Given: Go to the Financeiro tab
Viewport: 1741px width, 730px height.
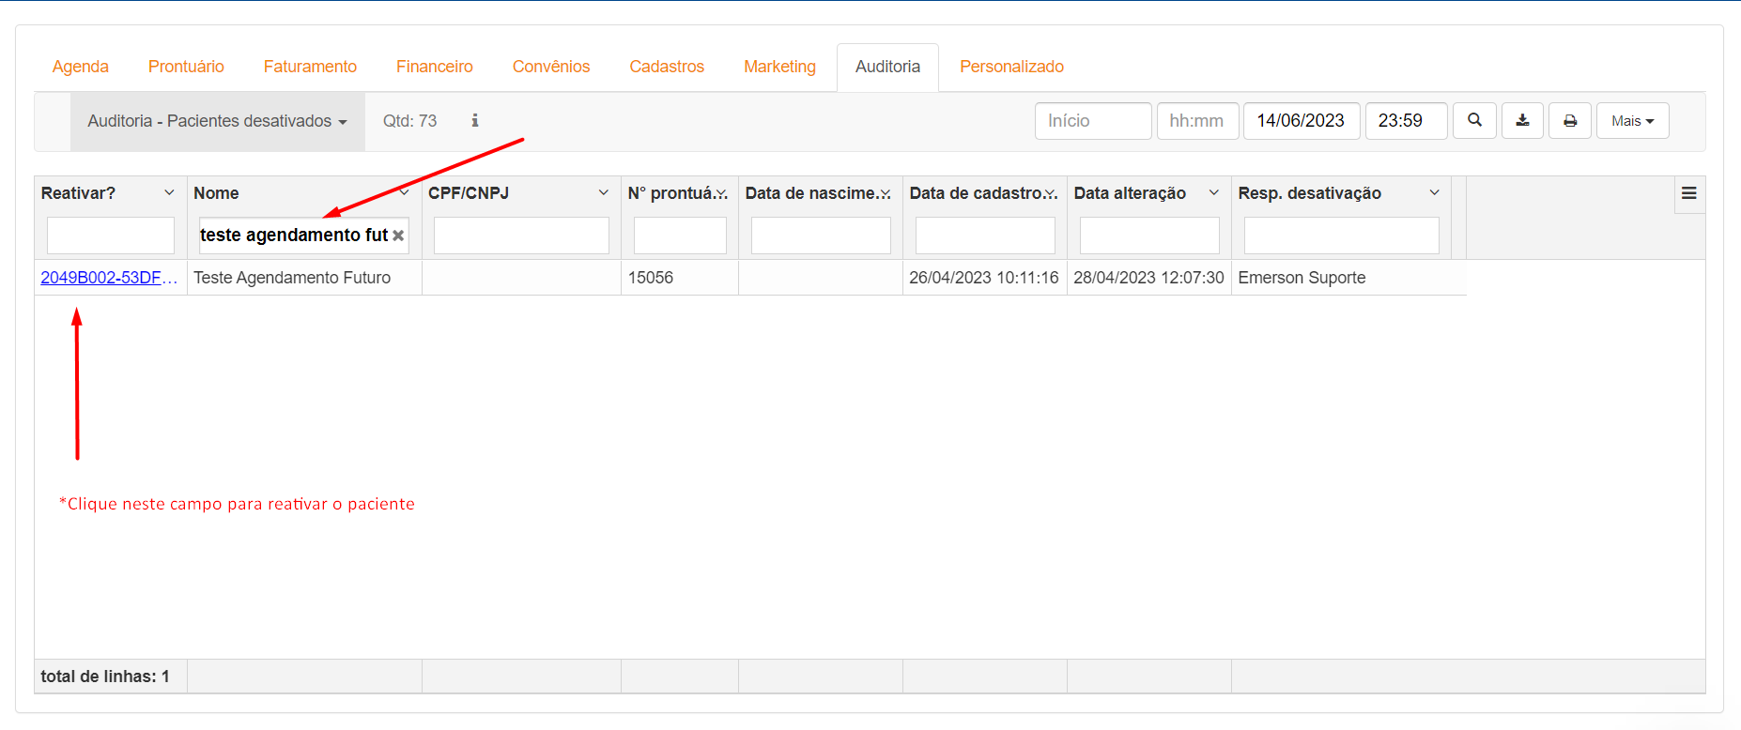Looking at the screenshot, I should point(435,67).
